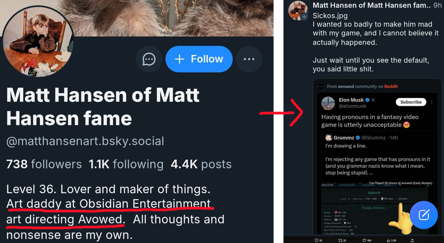Screen dimensions: 444x243
Task: Click the @matthansenart.bsky.social handle
Action: point(85,141)
